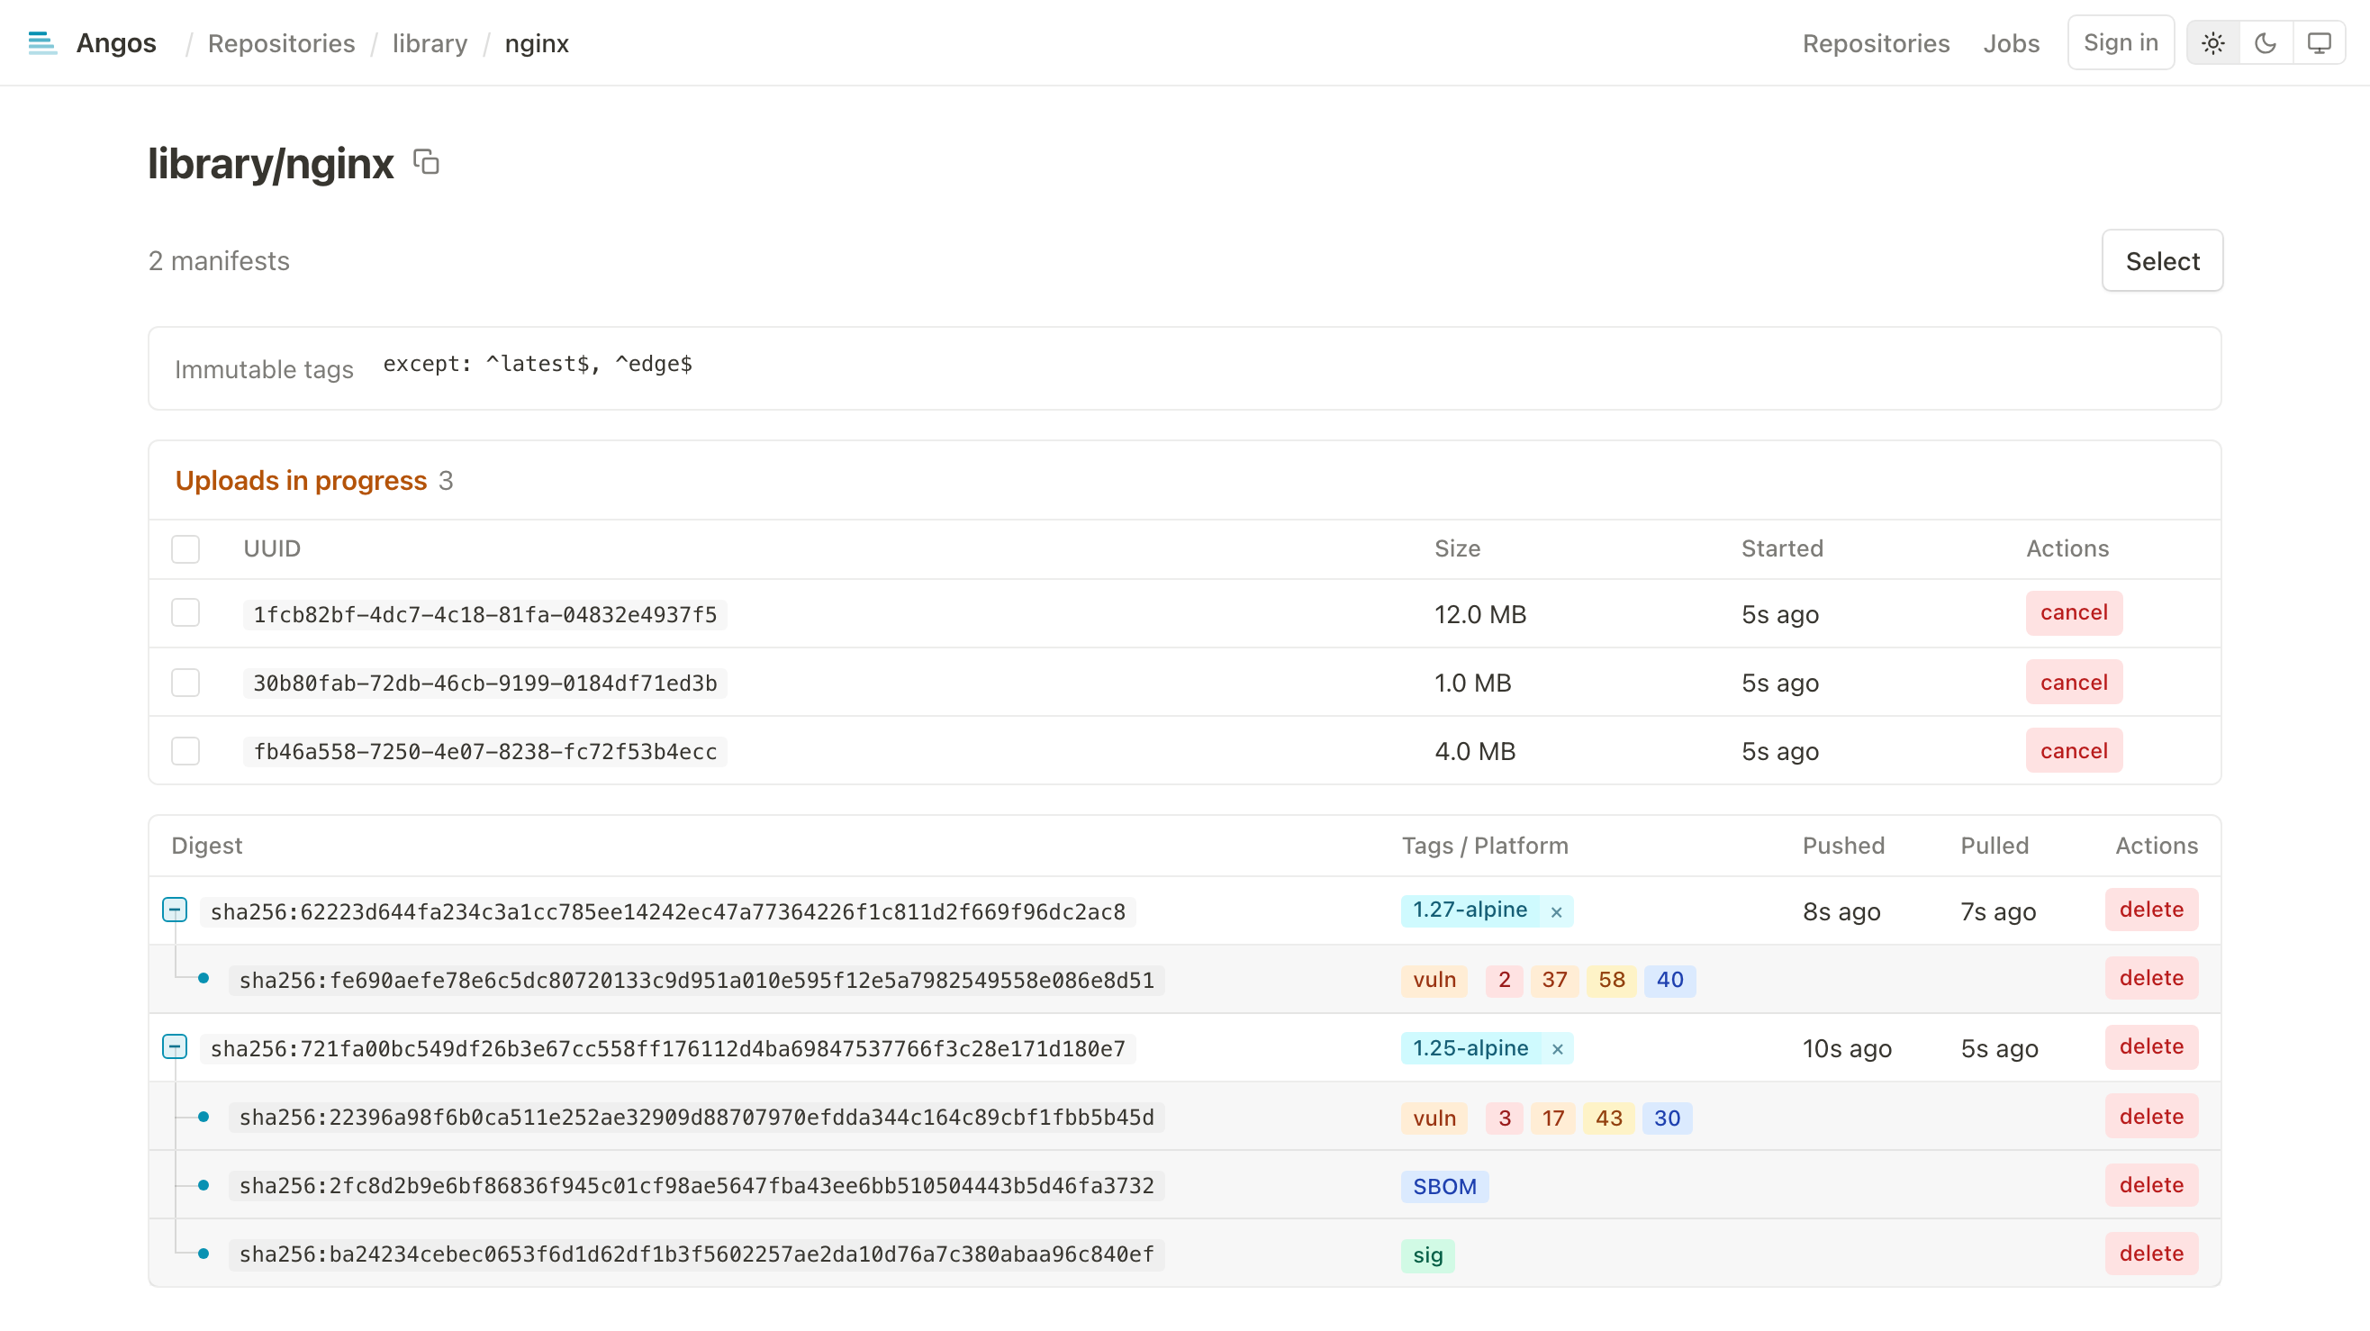Remove the 1.25-alpine tag with x
This screenshot has height=1331, width=2370.
[1557, 1048]
